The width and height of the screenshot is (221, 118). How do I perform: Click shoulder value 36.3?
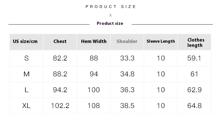(127, 90)
